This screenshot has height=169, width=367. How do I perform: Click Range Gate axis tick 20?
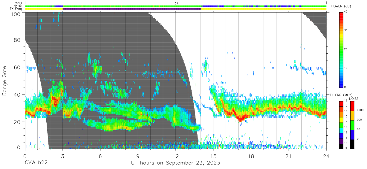(17, 122)
